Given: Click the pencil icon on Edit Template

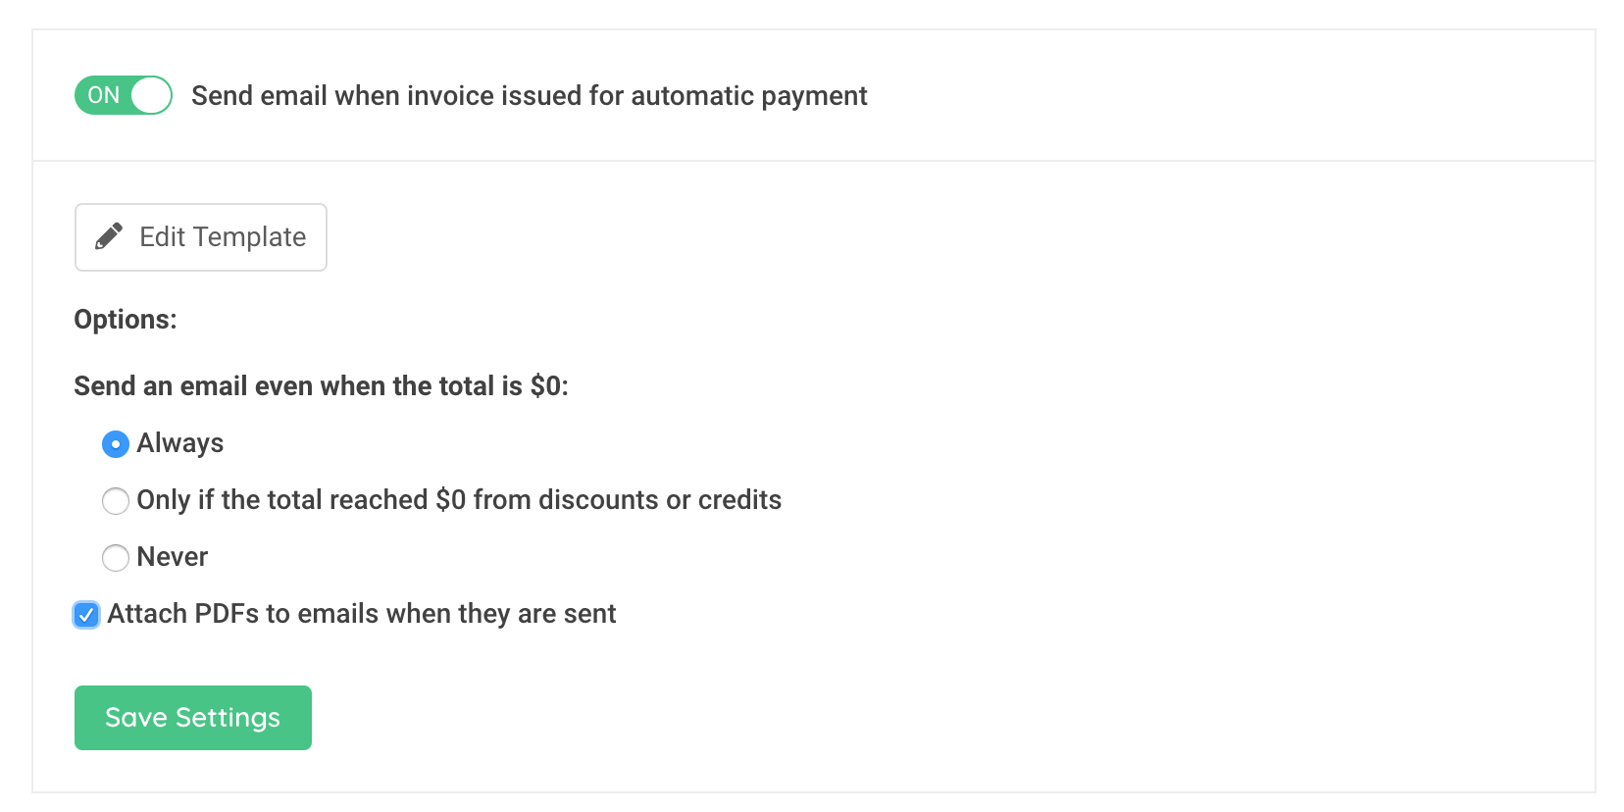Looking at the screenshot, I should point(109,236).
